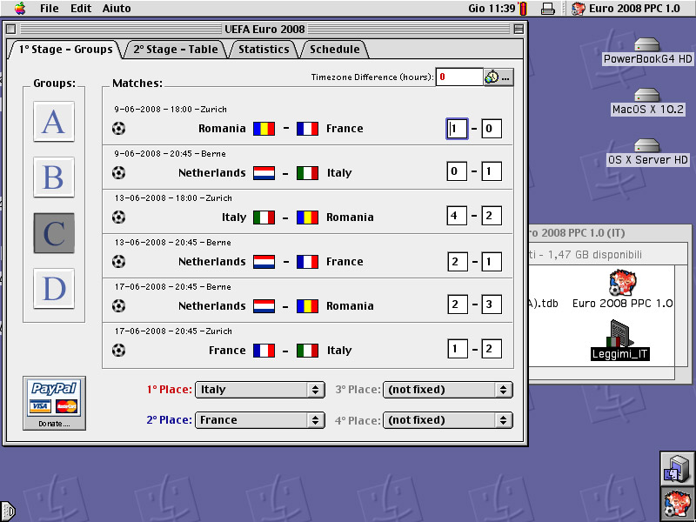Click Netherlands' score field against France

tap(458, 262)
